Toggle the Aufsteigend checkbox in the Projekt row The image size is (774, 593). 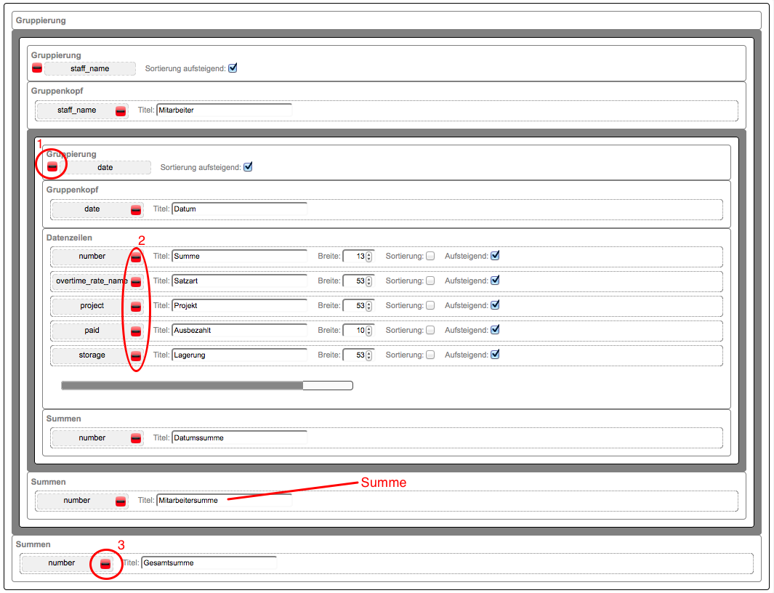(x=495, y=305)
